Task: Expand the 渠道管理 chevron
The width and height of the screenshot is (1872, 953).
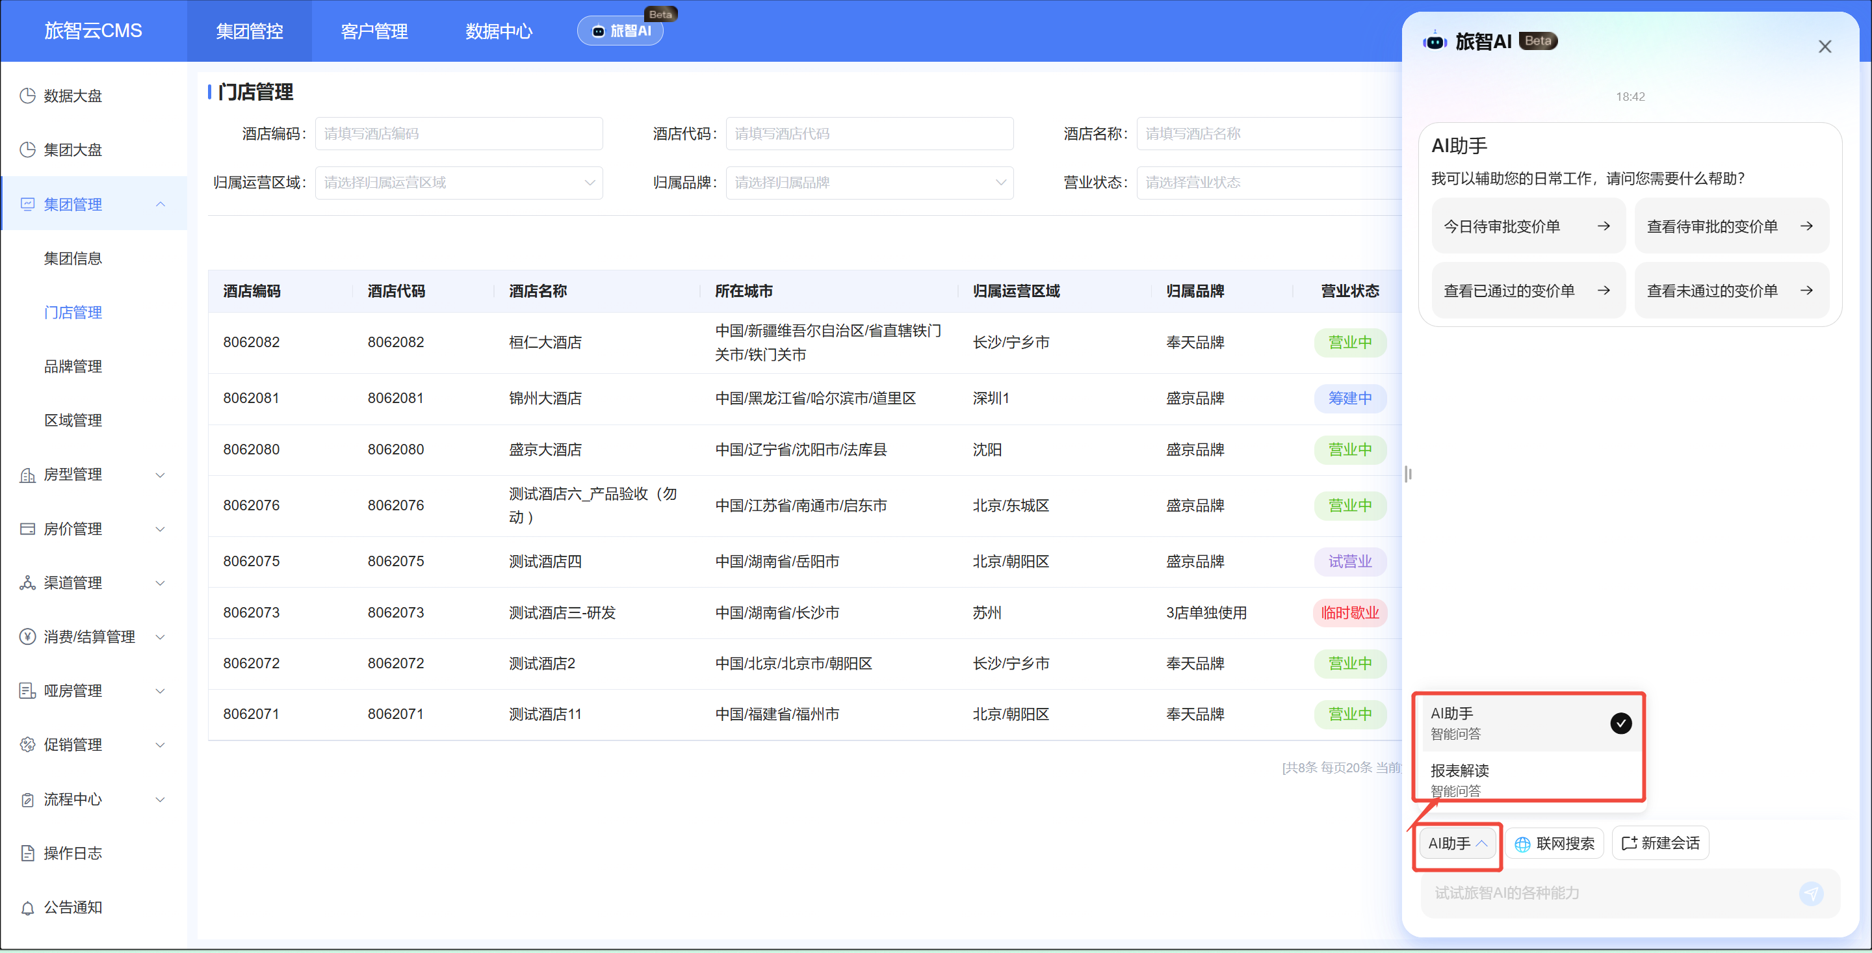Action: pos(161,582)
